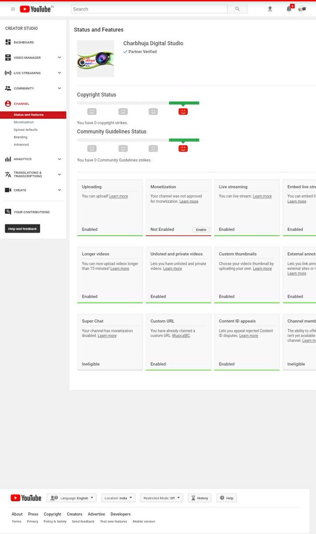Open the Language: English dropdown
This screenshot has width=316, height=534.
click(x=71, y=498)
